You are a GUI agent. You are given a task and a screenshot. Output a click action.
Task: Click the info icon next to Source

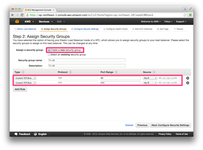[x=154, y=72]
